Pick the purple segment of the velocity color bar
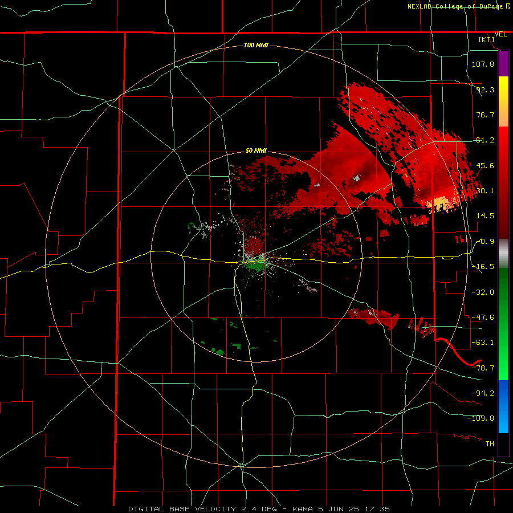Viewport: 513px width, 513px height. (503, 64)
